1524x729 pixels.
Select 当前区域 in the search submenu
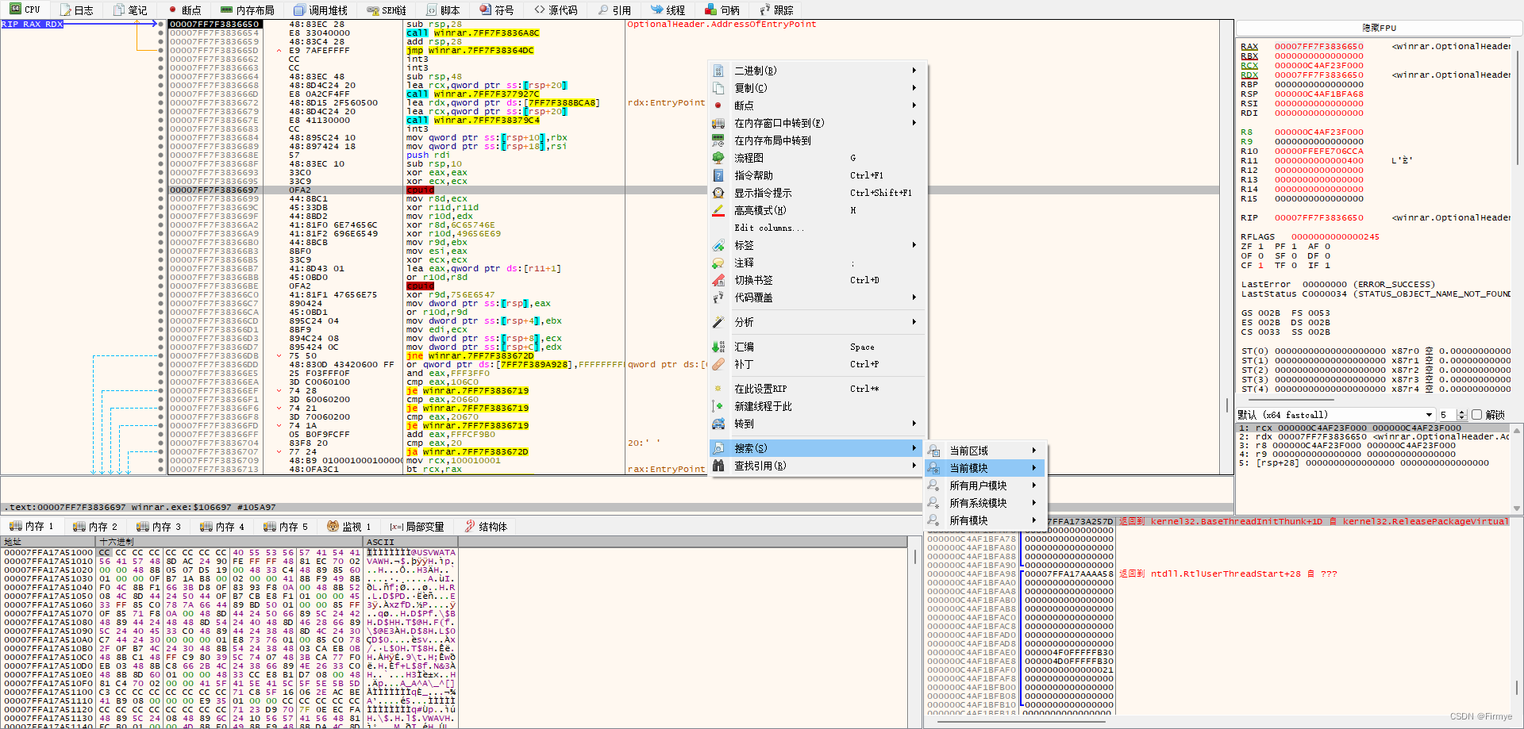click(x=985, y=451)
